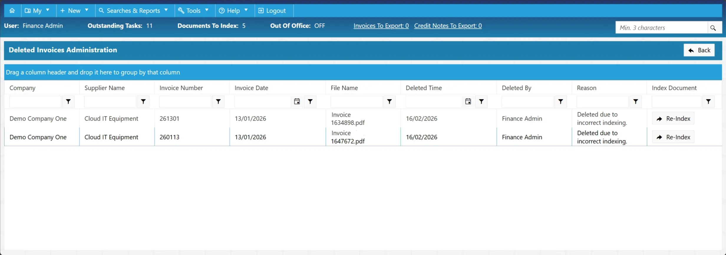726x255 pixels.
Task: Click the Documents To Index count
Action: (x=244, y=26)
